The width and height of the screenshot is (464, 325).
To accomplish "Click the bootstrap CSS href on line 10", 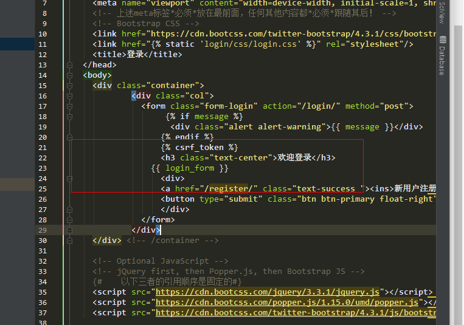I will pyautogui.click(x=291, y=34).
